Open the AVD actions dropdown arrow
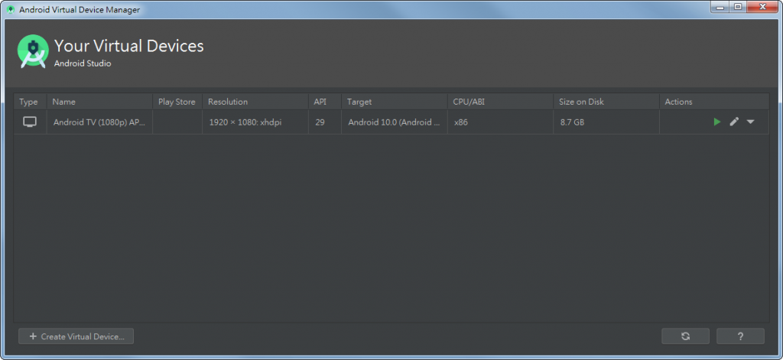Screen dimensions: 783x360 click(x=750, y=122)
